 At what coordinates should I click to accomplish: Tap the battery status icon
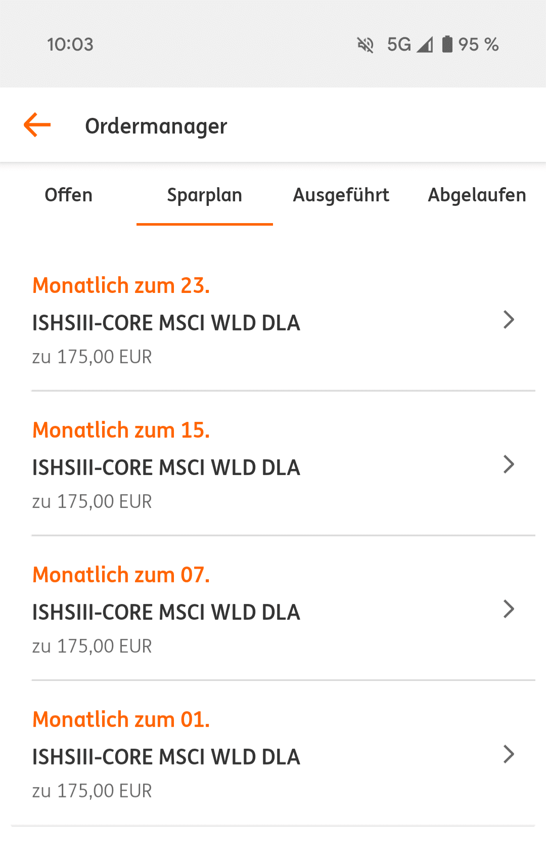(x=447, y=45)
